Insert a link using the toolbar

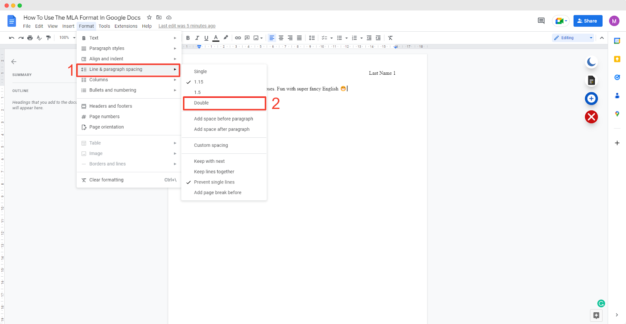point(238,38)
